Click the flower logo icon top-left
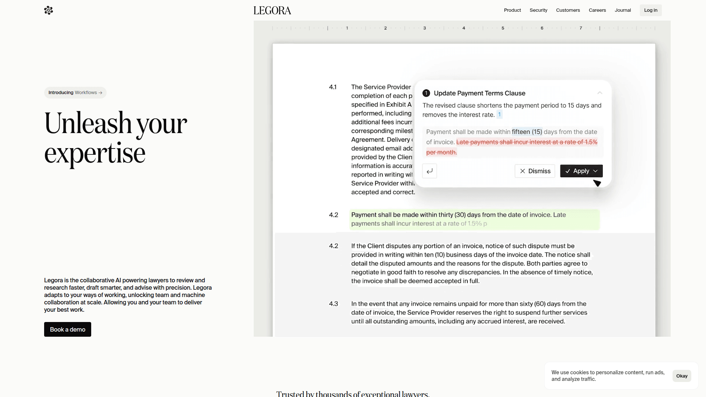This screenshot has width=706, height=397. 49,10
